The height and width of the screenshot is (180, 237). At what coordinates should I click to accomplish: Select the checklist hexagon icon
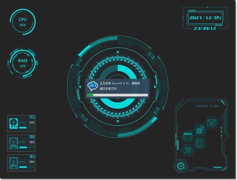tap(199, 143)
